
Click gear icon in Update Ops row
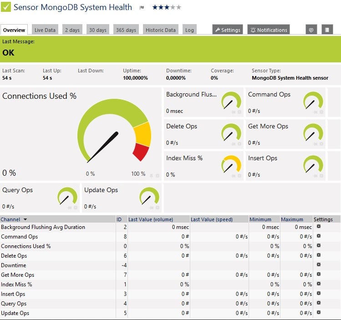pos(319,313)
